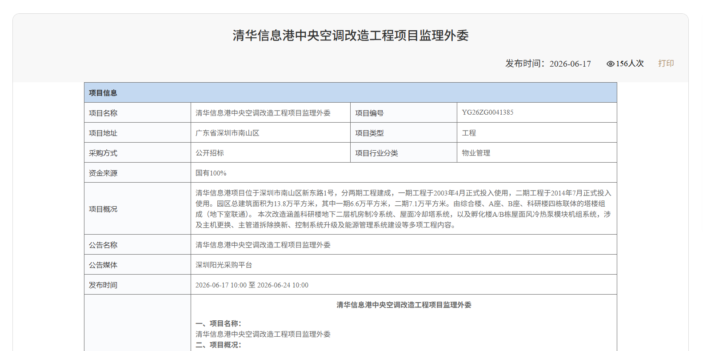Select the 公开招标 procurement value
Viewport: 703px width, 351px height.
210,153
